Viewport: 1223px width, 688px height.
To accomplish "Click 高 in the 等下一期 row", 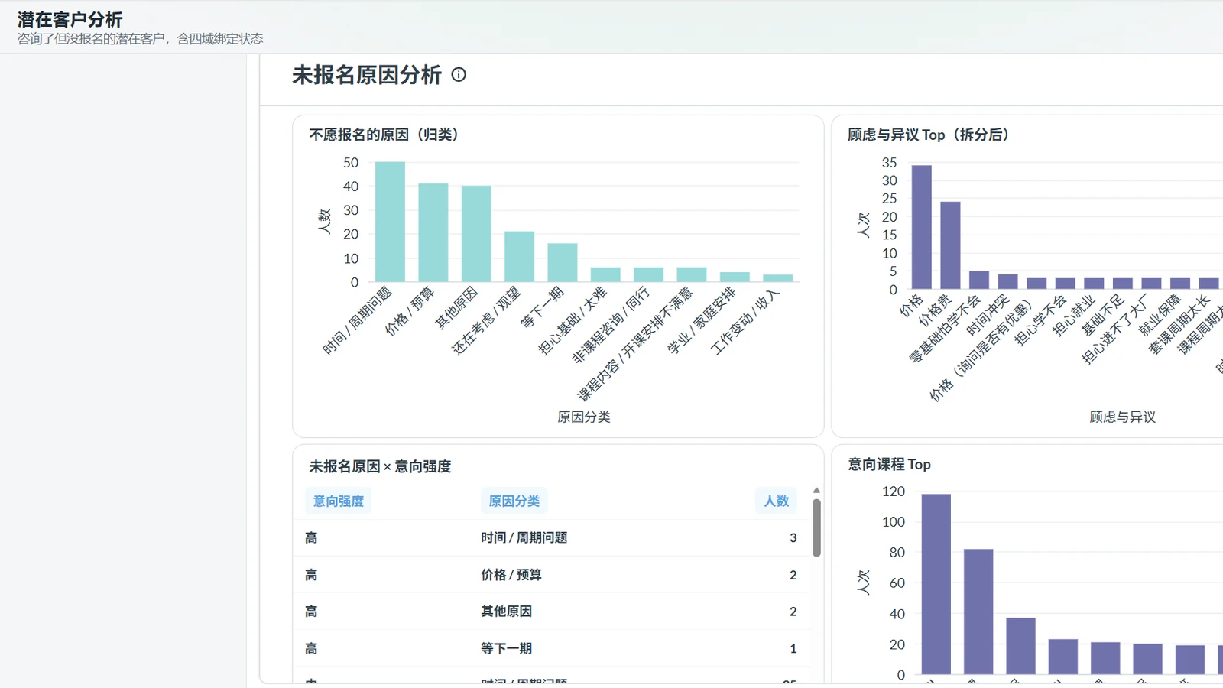I will 311,648.
